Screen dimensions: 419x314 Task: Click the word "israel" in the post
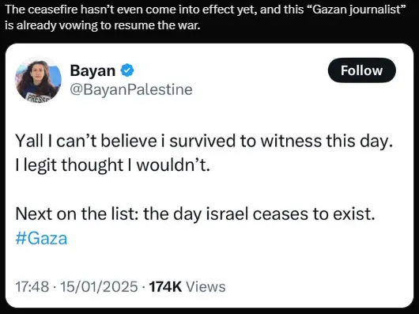tap(227, 214)
